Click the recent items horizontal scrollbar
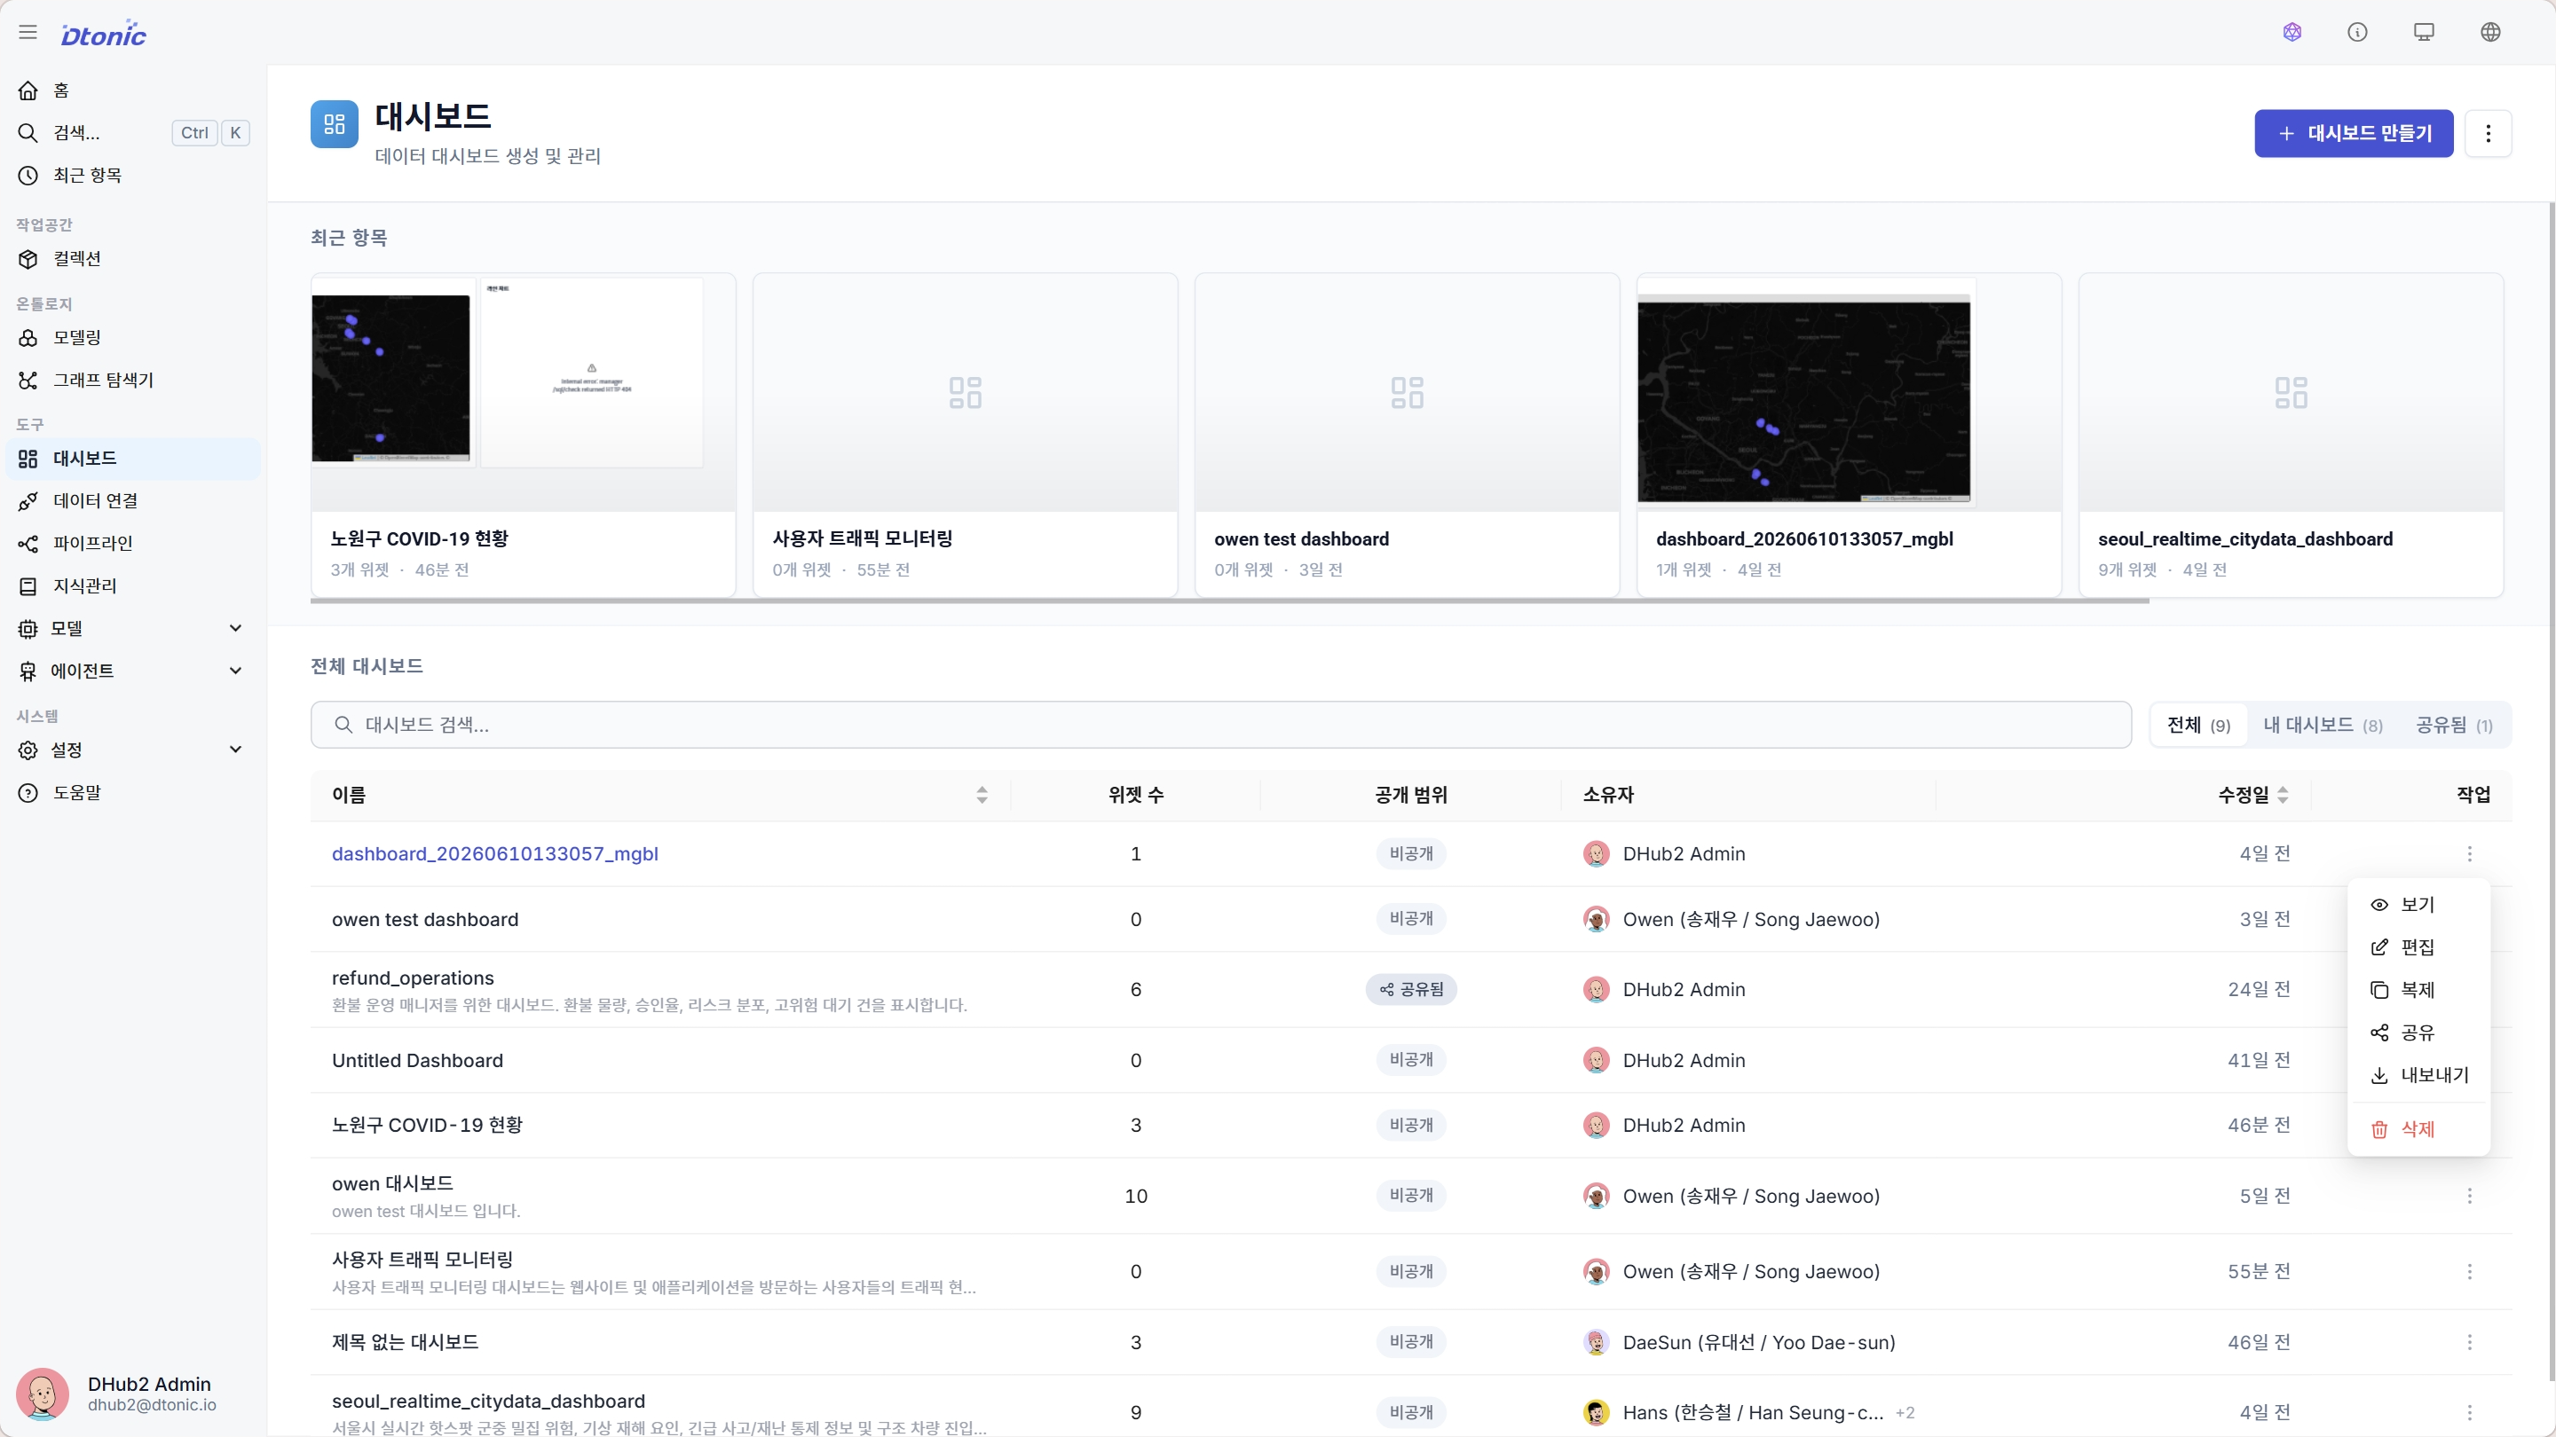2556x1437 pixels. (1229, 602)
